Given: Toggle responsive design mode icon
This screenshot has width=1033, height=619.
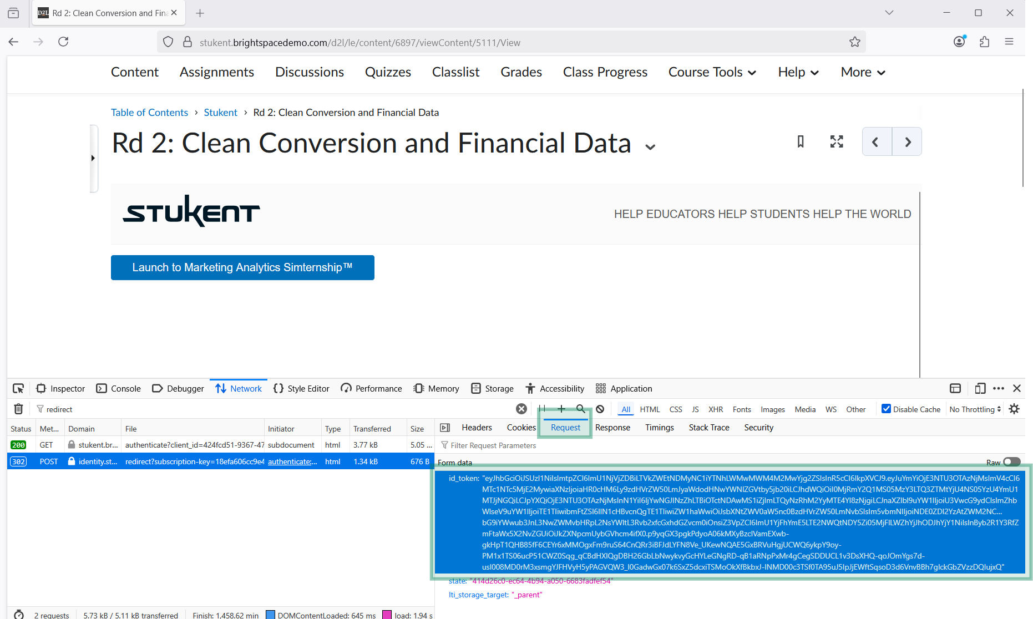Looking at the screenshot, I should pyautogui.click(x=980, y=388).
